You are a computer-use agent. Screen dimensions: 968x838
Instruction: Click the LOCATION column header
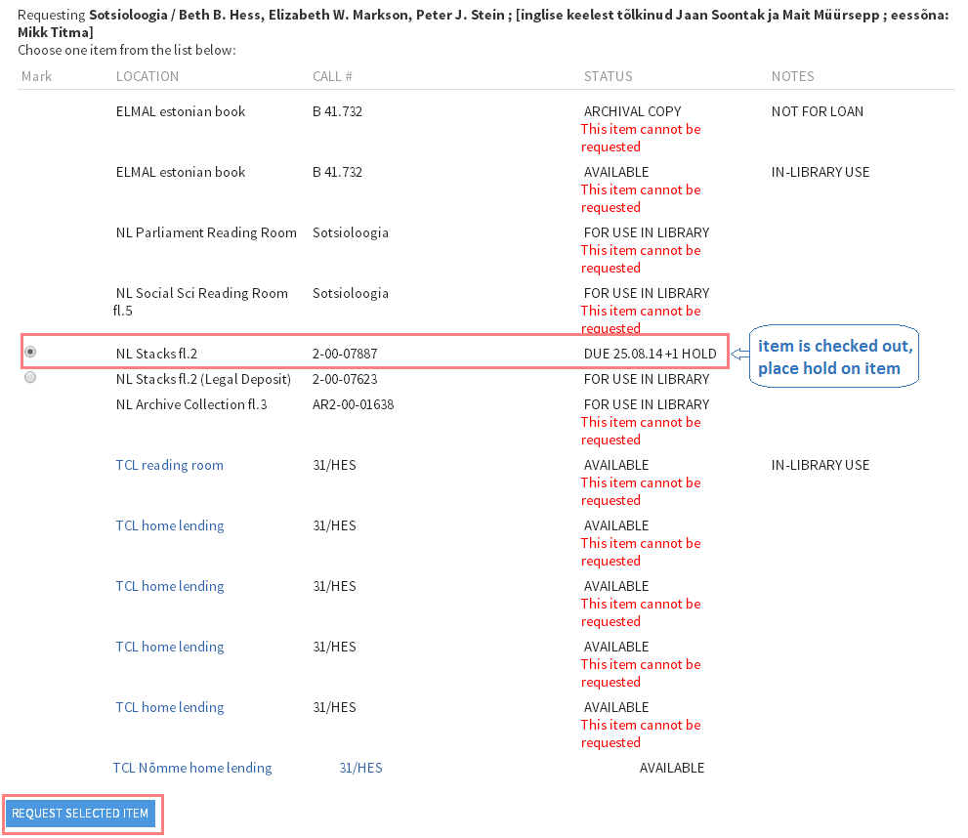(x=147, y=76)
